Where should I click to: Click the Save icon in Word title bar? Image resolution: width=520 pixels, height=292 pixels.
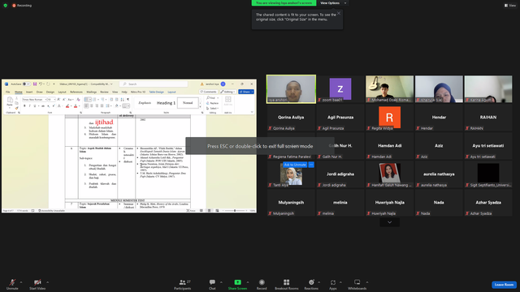(x=35, y=84)
